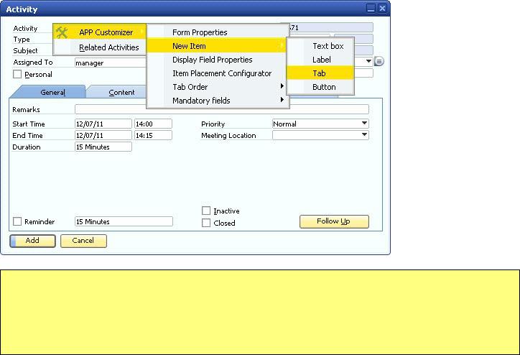The width and height of the screenshot is (520, 355).
Task: Click the Remarks input field
Action: (221, 109)
